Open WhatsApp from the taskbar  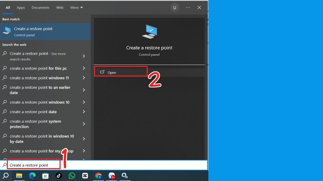coord(72,176)
